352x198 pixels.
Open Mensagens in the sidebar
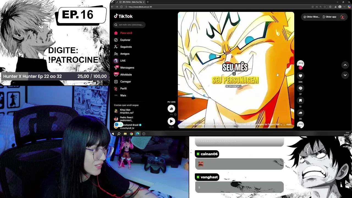(x=127, y=68)
